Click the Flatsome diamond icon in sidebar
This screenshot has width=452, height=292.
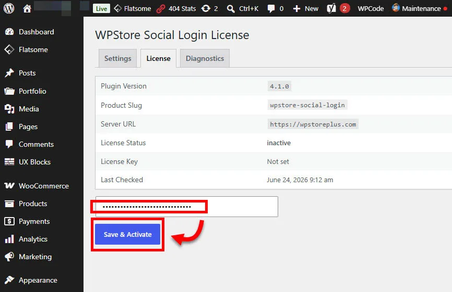pyautogui.click(x=9, y=49)
